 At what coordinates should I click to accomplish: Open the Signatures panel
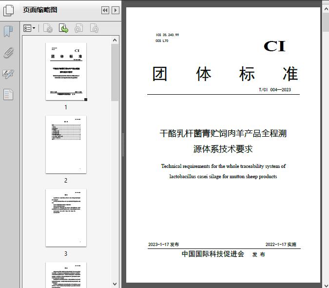8,74
